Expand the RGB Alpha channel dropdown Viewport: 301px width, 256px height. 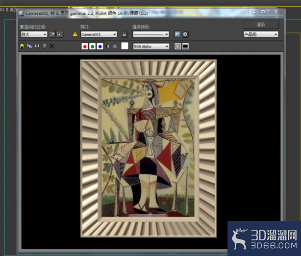[x=151, y=47]
